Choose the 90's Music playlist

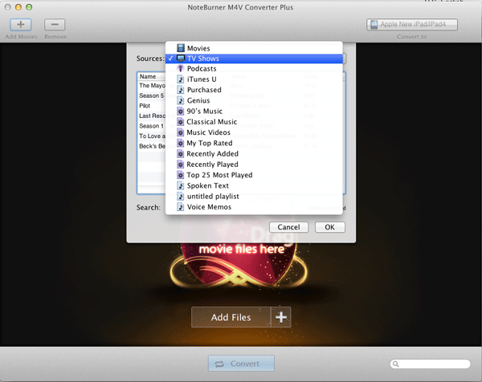pos(254,112)
